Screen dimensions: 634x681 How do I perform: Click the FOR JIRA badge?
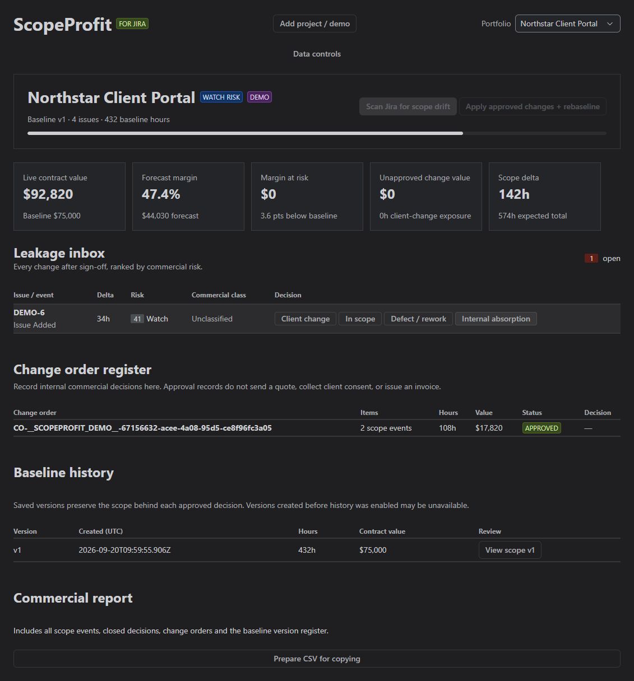coord(132,24)
